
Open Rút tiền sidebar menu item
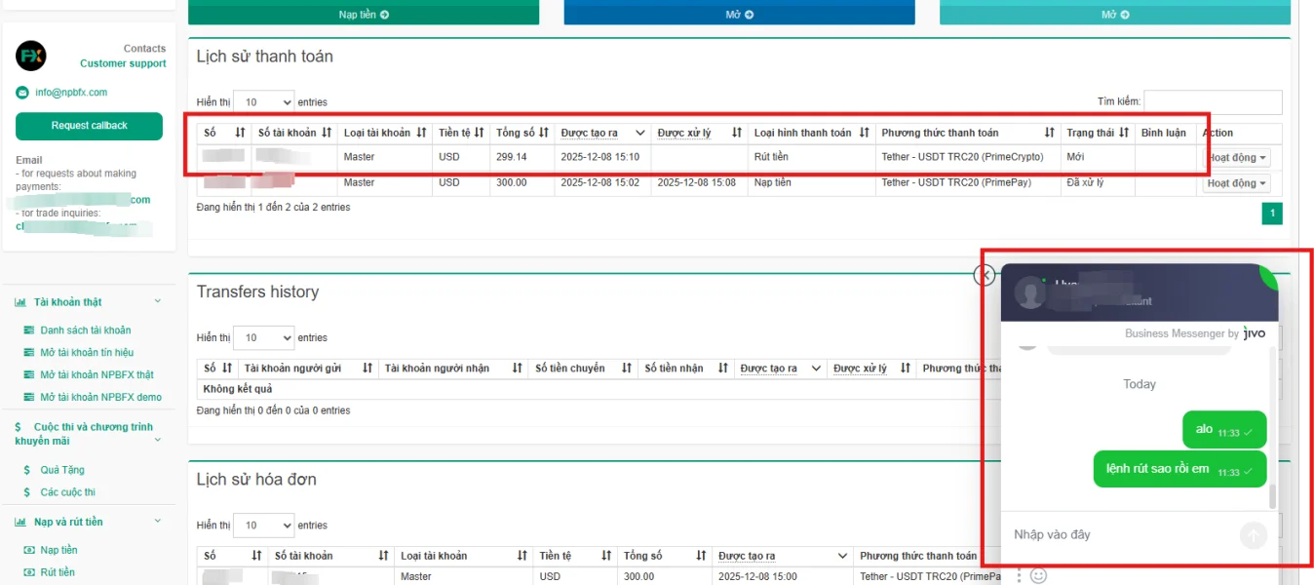tap(58, 572)
